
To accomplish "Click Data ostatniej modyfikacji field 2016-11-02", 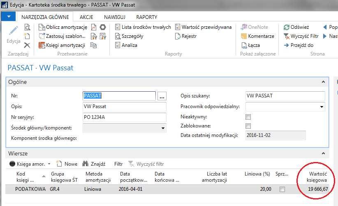I will click(x=275, y=135).
